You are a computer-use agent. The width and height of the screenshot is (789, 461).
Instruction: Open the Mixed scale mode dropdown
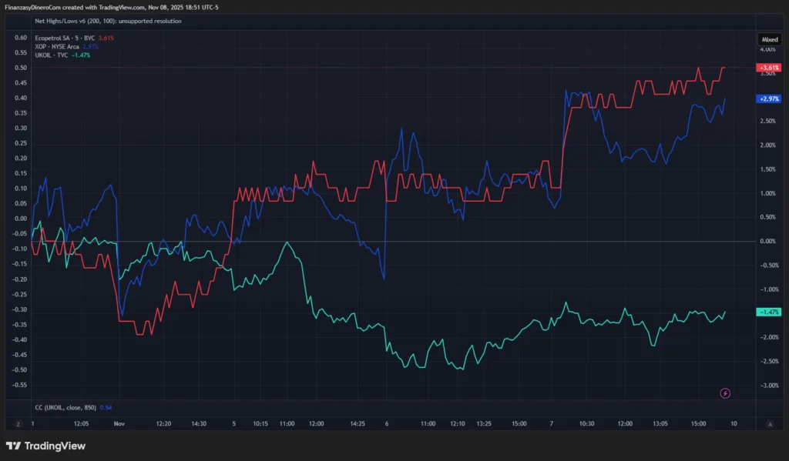pos(769,38)
